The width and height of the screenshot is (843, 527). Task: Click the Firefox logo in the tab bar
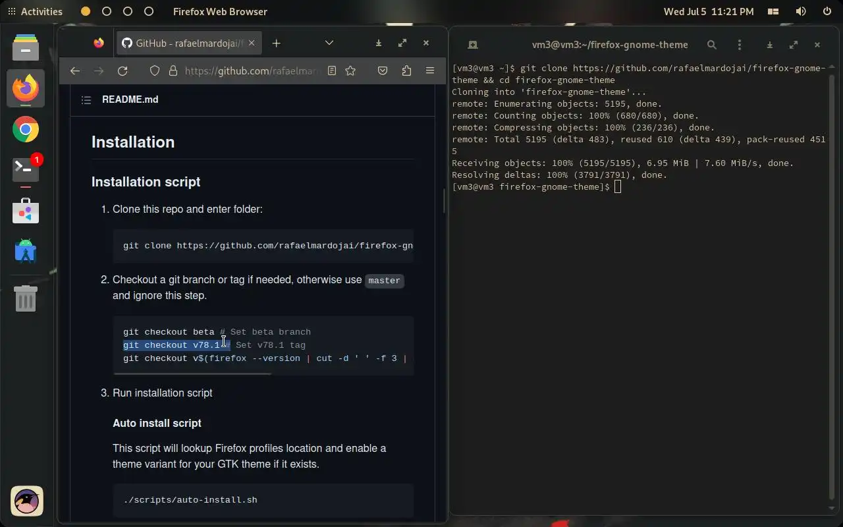[99, 43]
